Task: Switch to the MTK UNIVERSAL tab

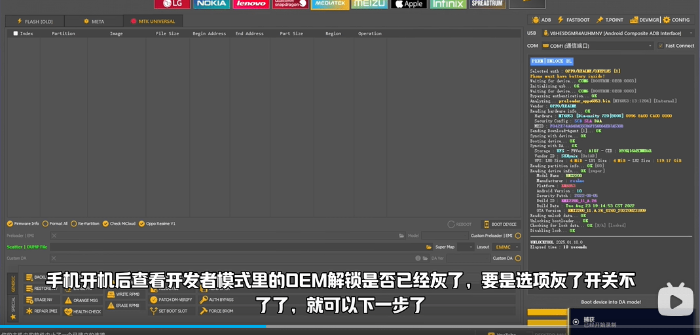Action: coord(153,21)
